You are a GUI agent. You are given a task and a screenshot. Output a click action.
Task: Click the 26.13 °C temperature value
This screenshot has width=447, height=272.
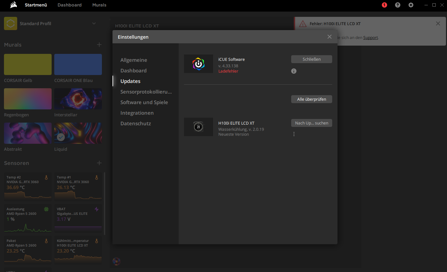tap(66, 187)
